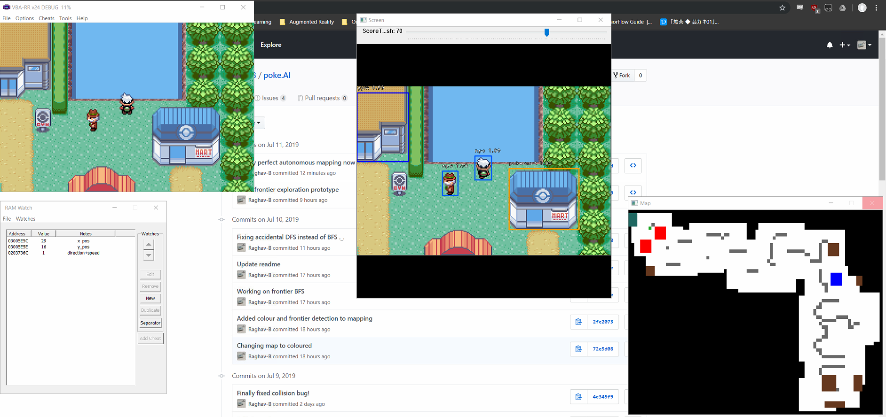Open 'Changing map to coloured' commit
The height and width of the screenshot is (417, 886).
tap(274, 345)
